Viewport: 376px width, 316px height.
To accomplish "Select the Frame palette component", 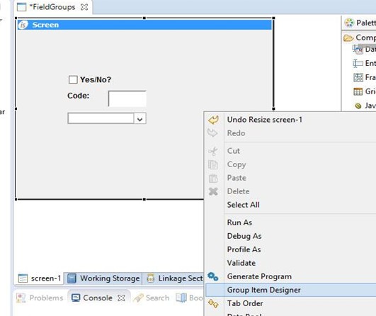I will pos(364,77).
